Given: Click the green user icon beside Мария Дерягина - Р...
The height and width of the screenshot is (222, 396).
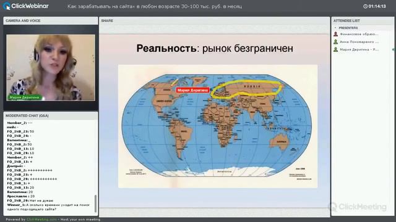Looking at the screenshot, I should click(x=335, y=49).
